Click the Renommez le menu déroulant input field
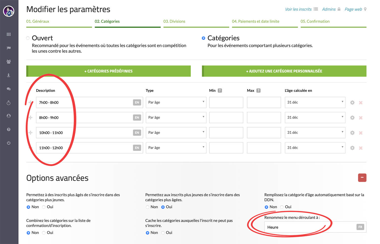 click(310, 227)
